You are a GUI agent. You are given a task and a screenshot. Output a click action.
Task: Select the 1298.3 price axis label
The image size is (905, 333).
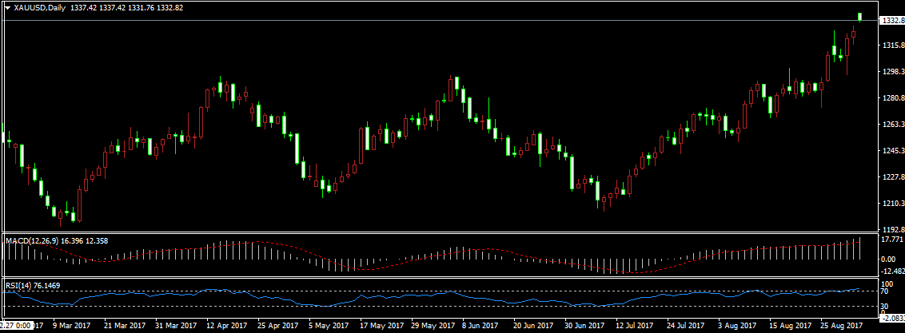(891, 72)
